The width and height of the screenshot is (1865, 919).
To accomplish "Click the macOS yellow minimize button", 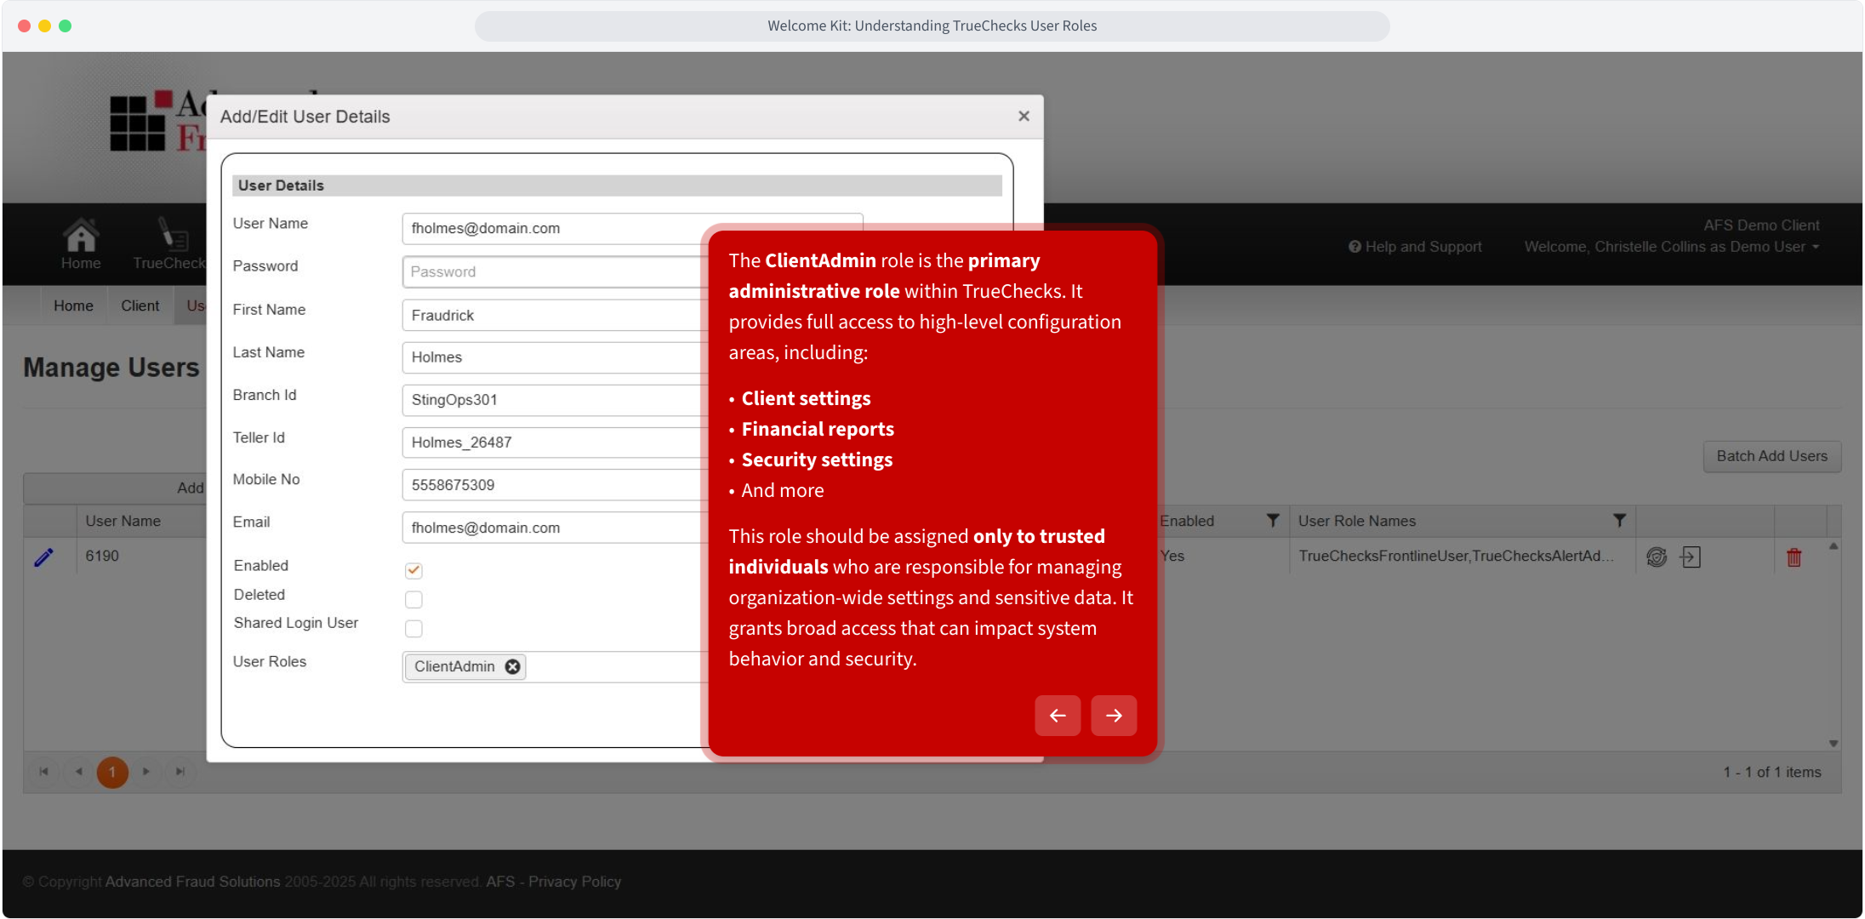I will [45, 26].
